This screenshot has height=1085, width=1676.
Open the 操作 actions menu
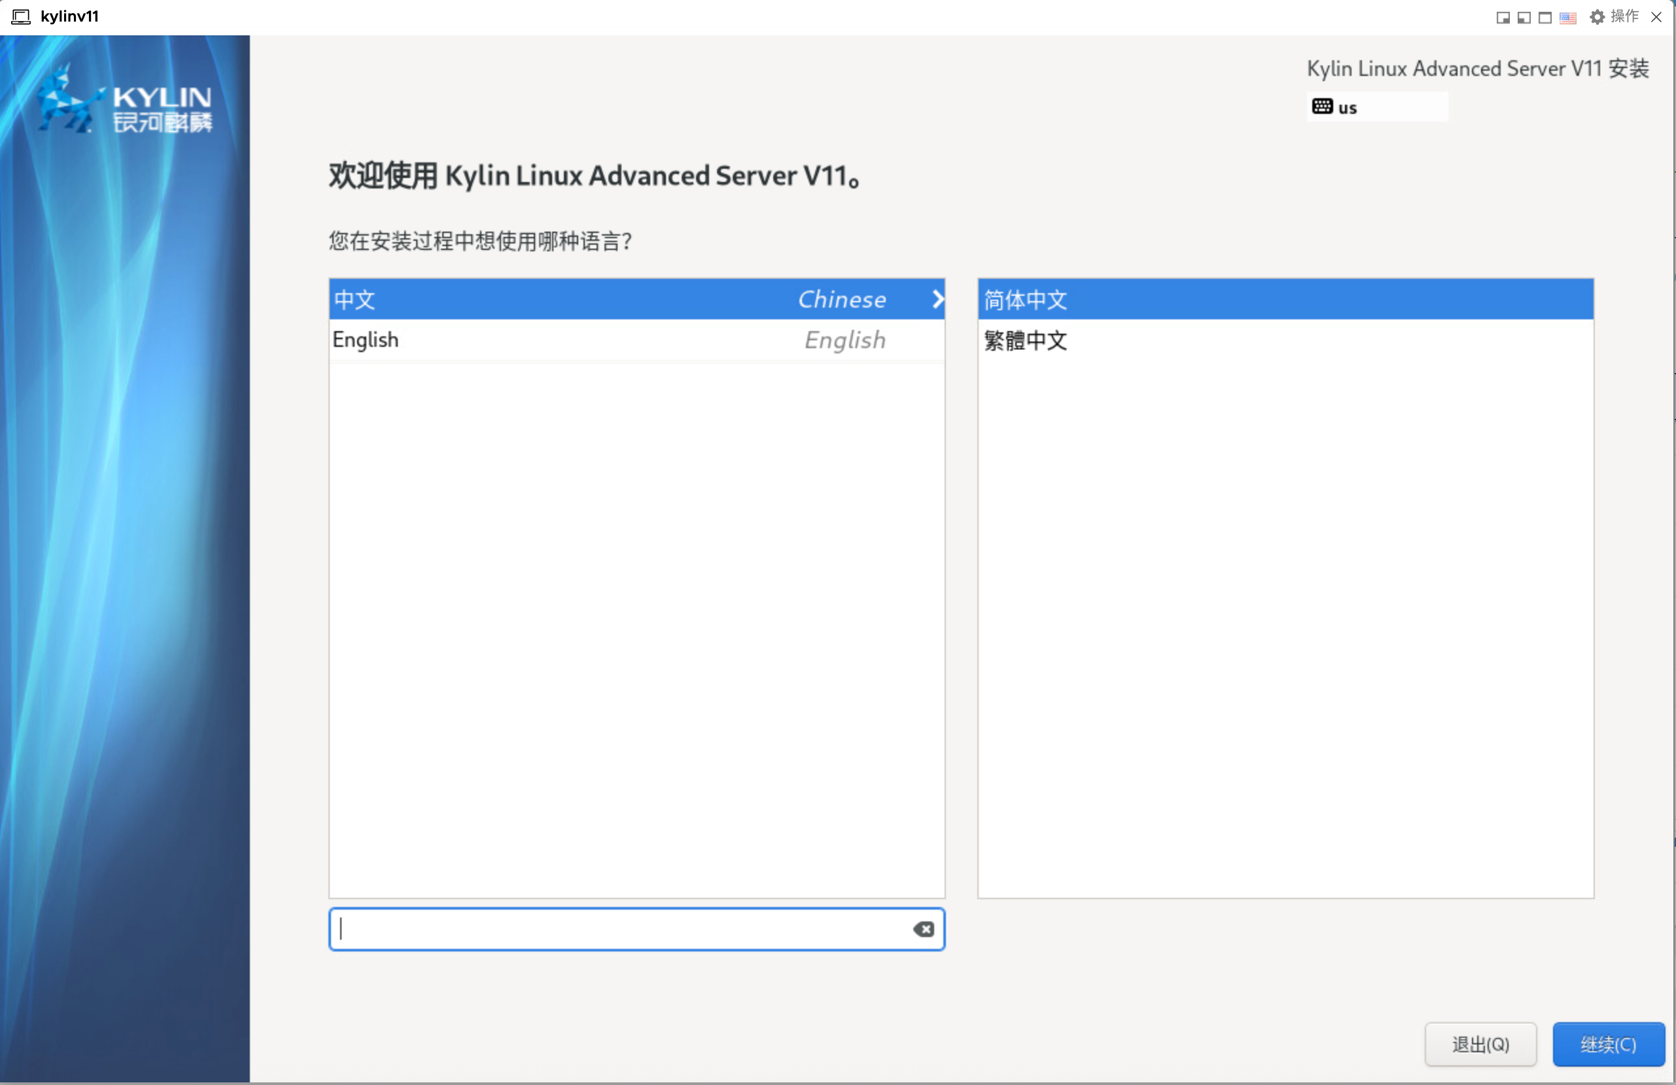point(1624,17)
